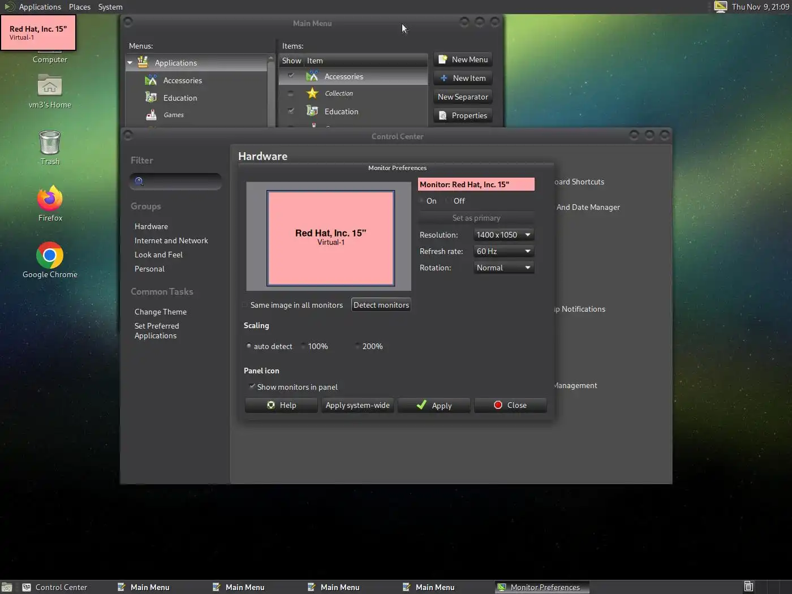This screenshot has width=792, height=594.
Task: Collapse the Applications tree in Main Menu
Action: [x=130, y=63]
